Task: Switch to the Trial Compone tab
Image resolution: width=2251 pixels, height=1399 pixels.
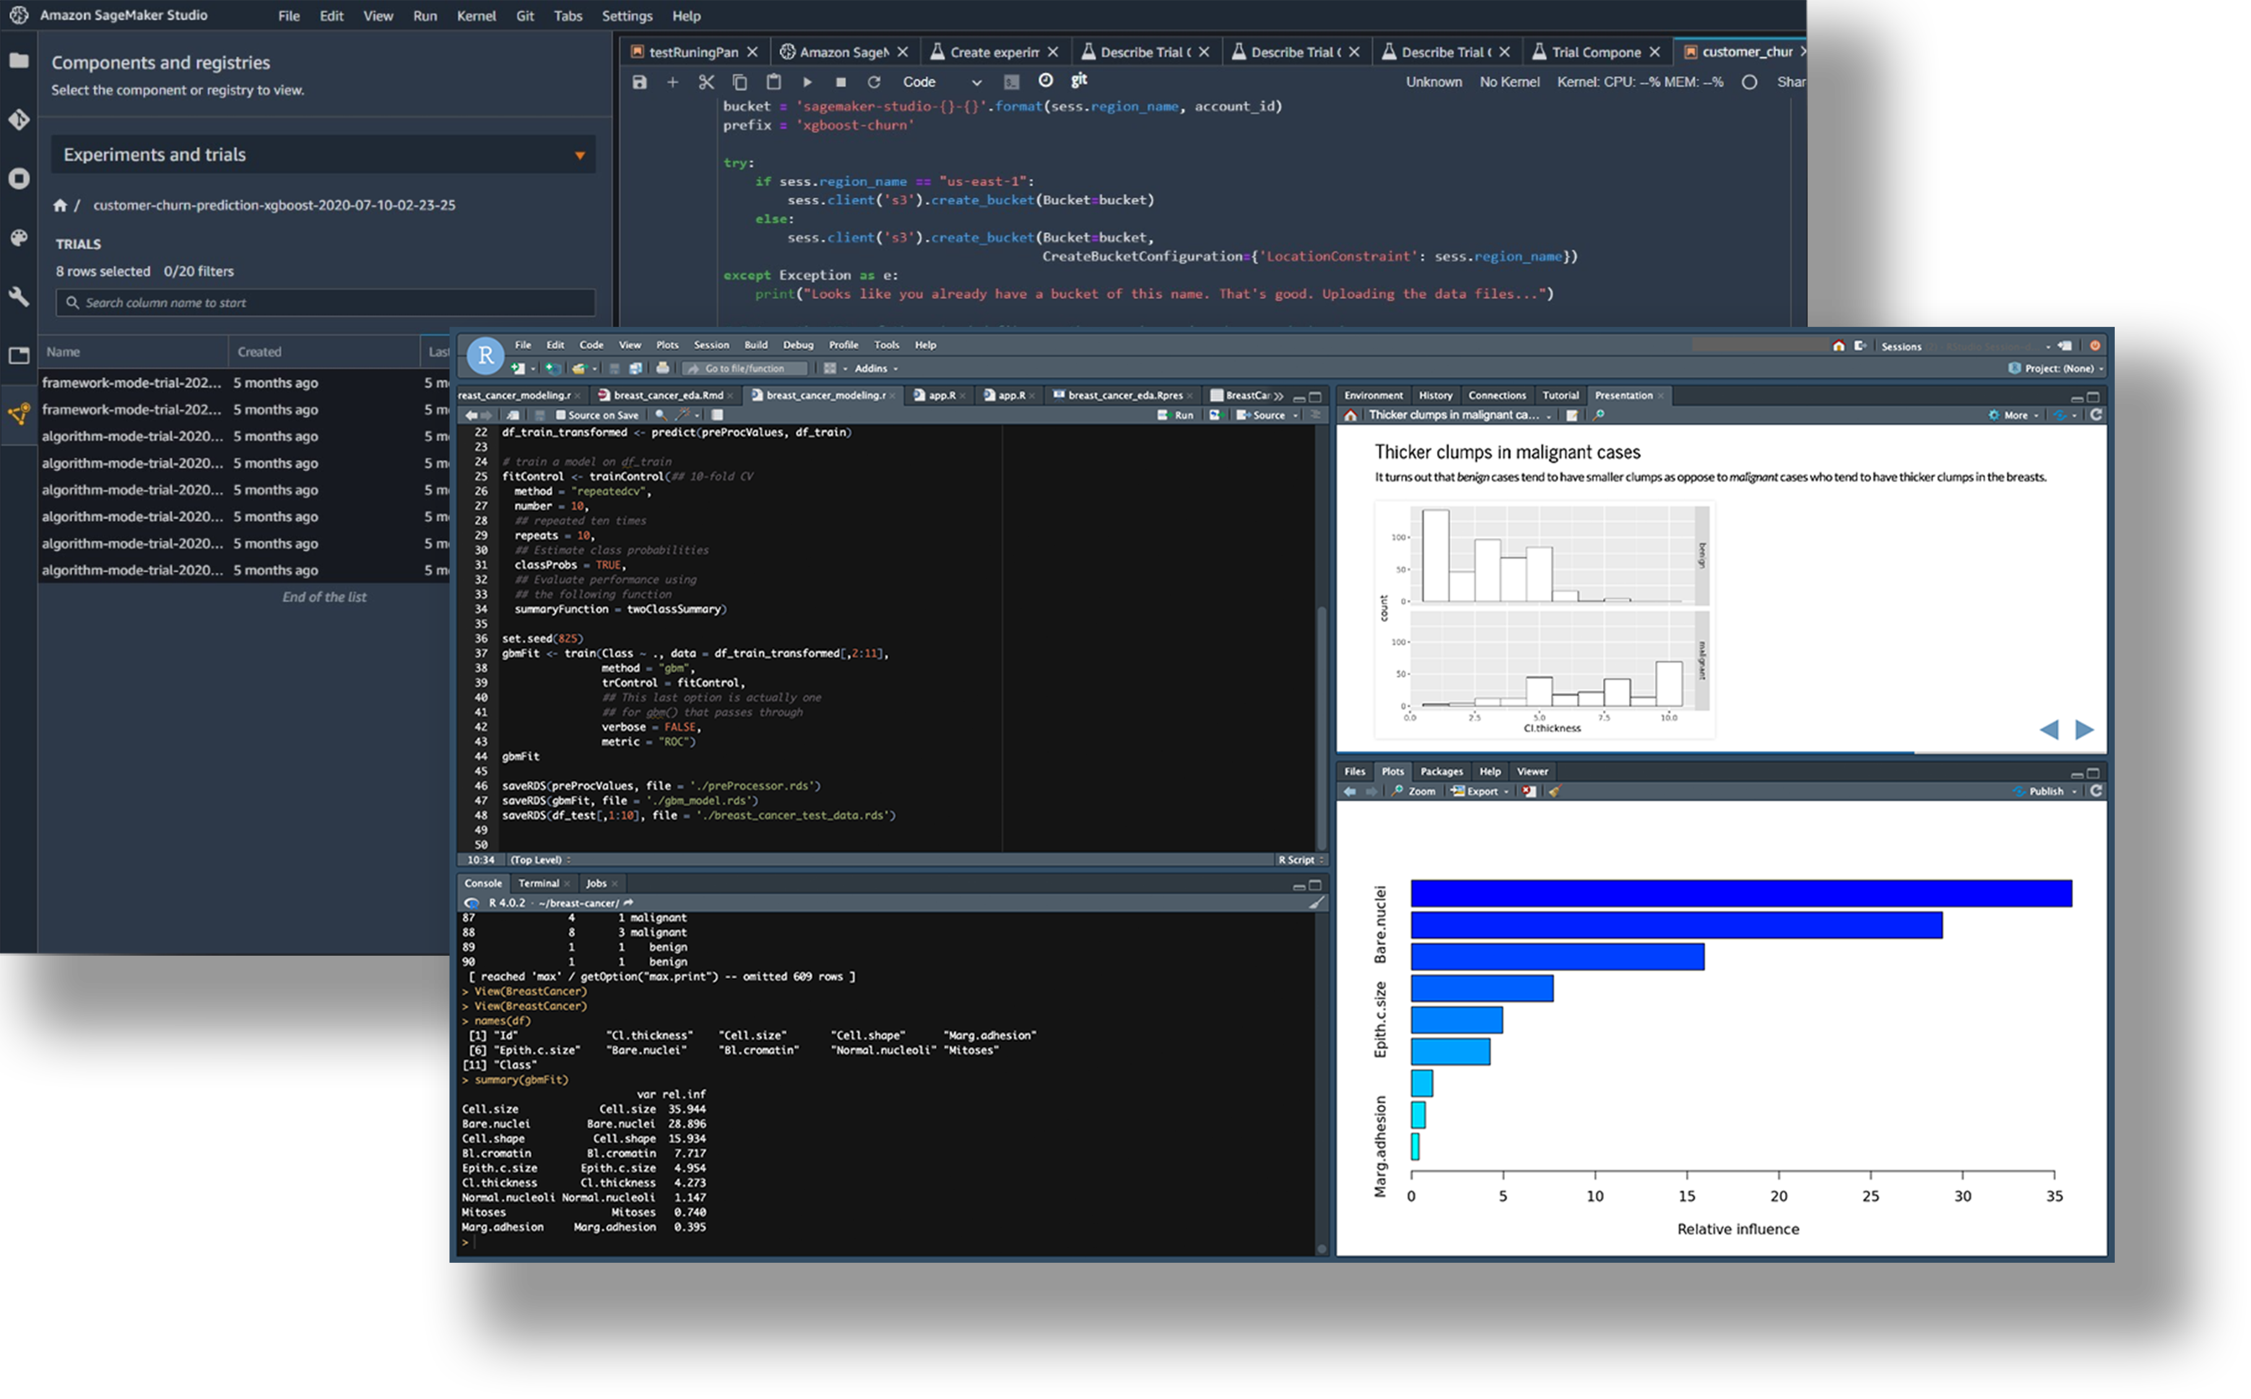Action: tap(1596, 52)
